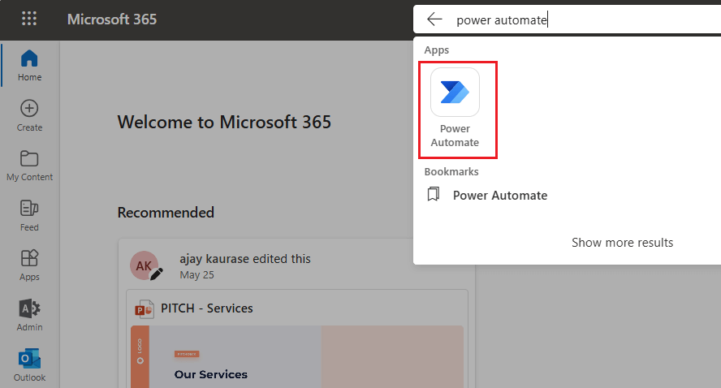This screenshot has width=721, height=388.
Task: Click the back arrow in search box
Action: (x=435, y=19)
